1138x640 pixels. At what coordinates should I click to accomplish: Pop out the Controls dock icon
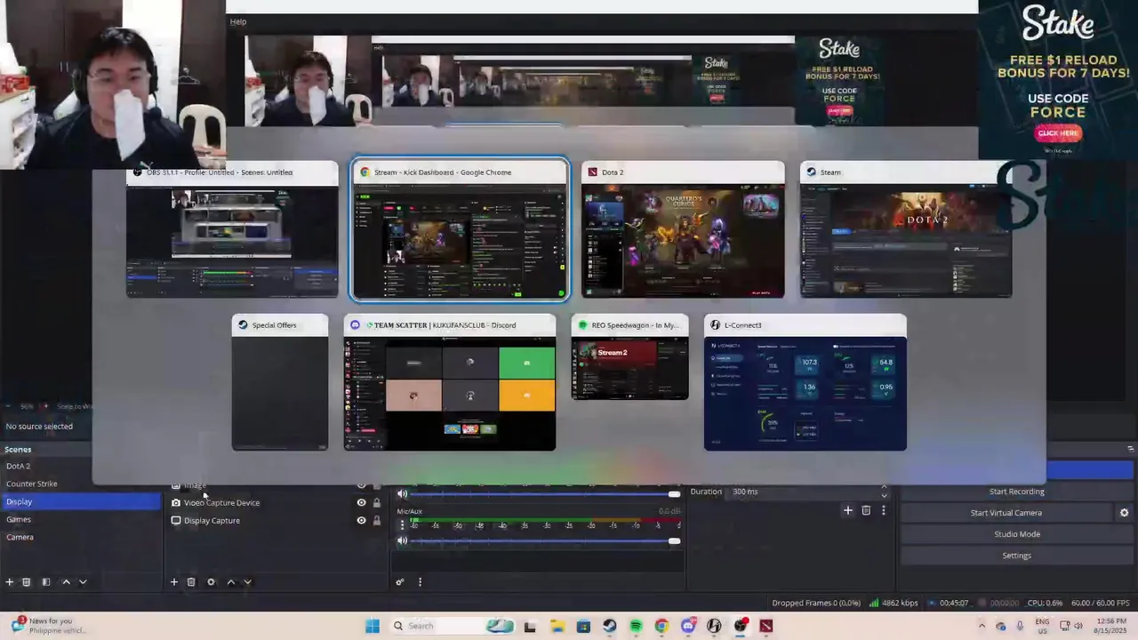coord(1131,449)
